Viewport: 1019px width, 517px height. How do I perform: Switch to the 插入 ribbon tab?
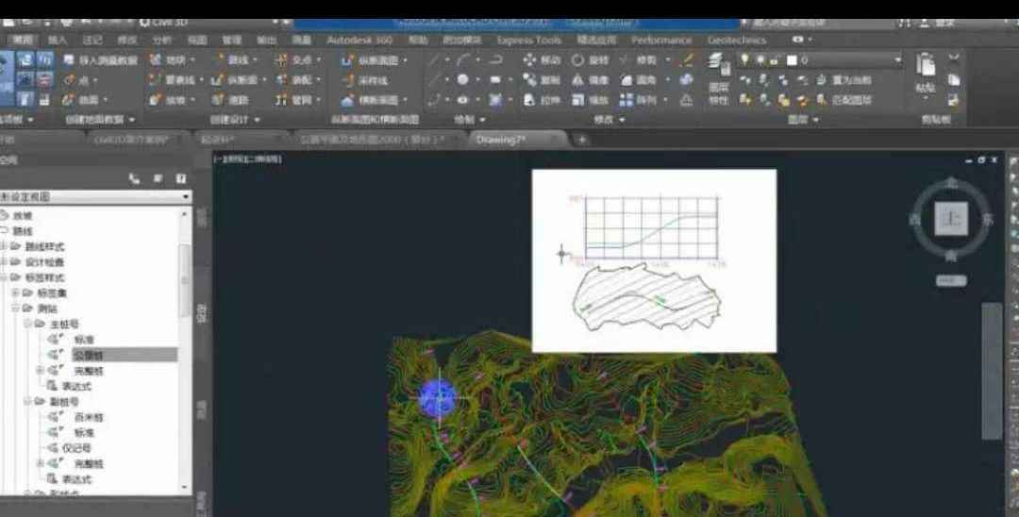click(58, 41)
